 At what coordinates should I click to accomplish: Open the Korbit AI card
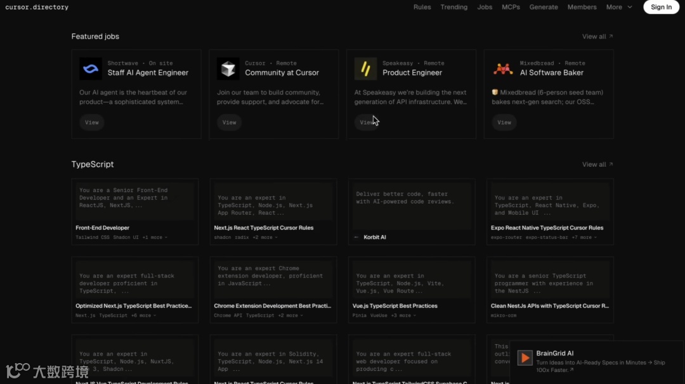pyautogui.click(x=412, y=212)
